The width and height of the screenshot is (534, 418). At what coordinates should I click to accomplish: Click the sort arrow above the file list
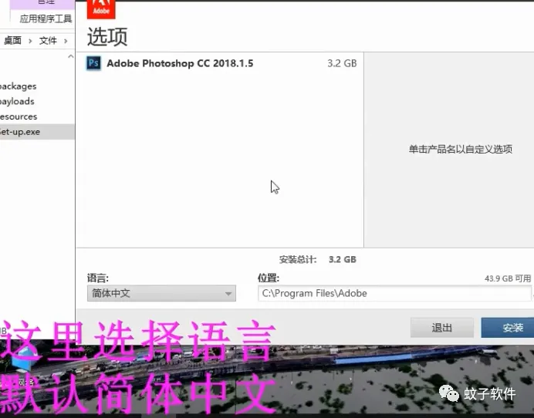(70, 56)
